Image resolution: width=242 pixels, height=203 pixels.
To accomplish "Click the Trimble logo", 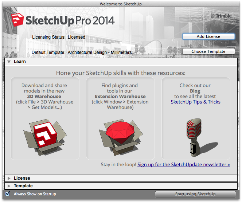I will click(222, 16).
